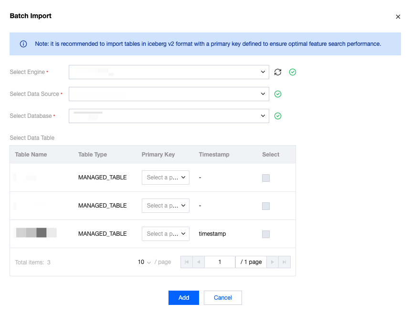Click the page number input field
This screenshot has height=314, width=411.
tap(220, 262)
